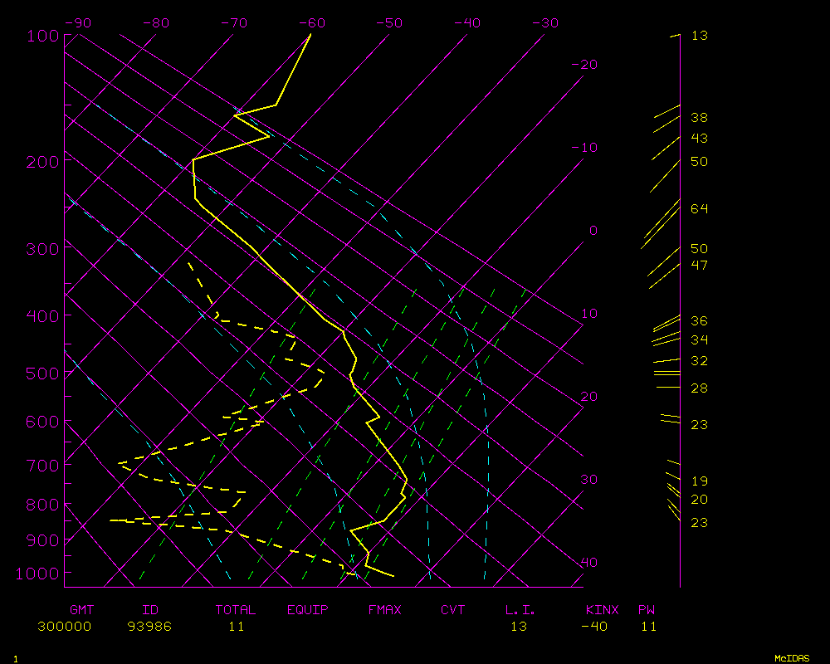Click the station ID number 93986

coord(149,626)
